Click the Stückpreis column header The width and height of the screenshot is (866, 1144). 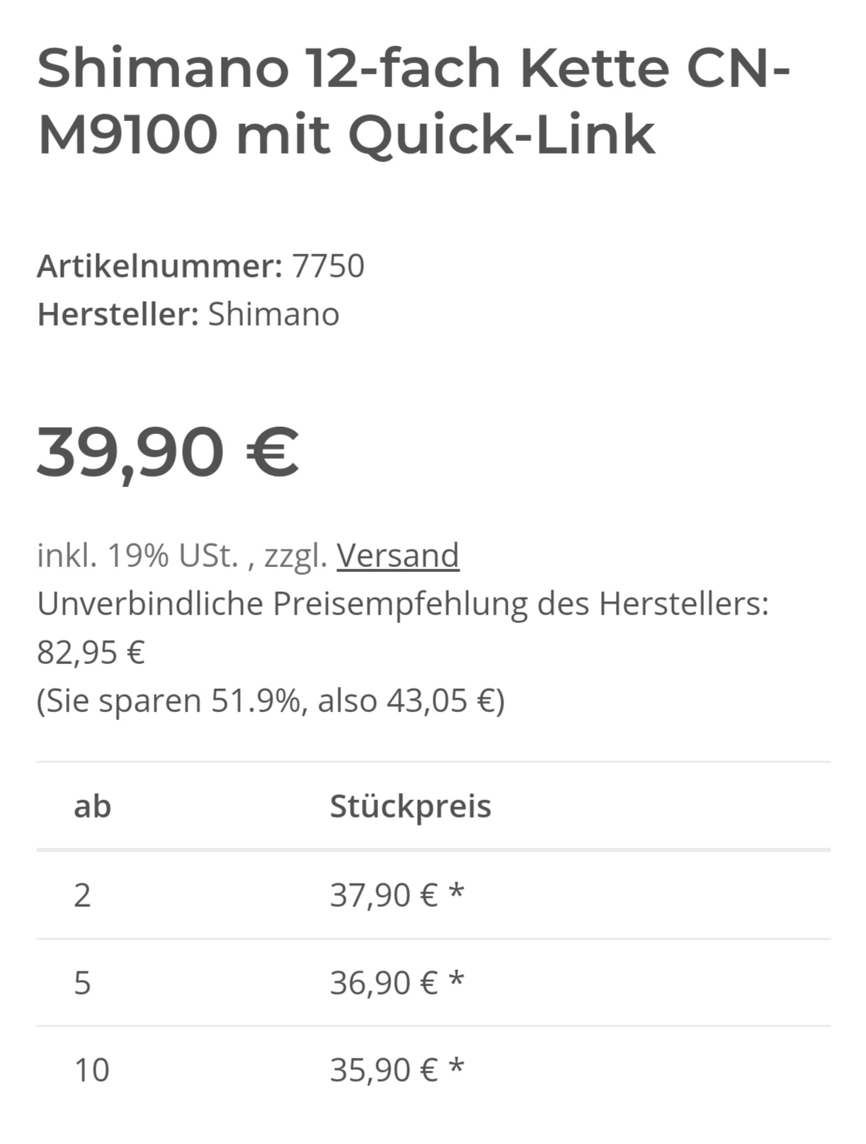click(411, 806)
